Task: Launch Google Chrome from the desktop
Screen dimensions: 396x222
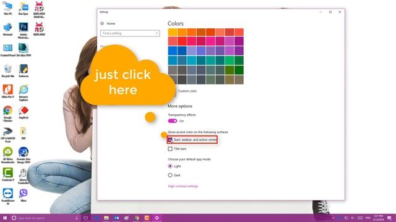Action: pos(8,113)
